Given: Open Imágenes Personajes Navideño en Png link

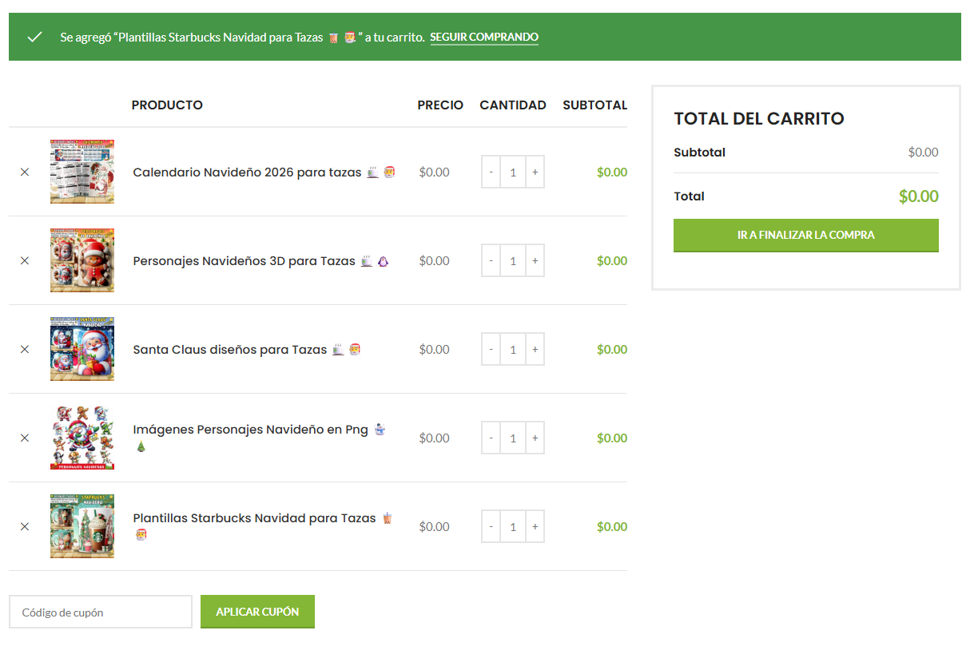Looking at the screenshot, I should pos(250,430).
